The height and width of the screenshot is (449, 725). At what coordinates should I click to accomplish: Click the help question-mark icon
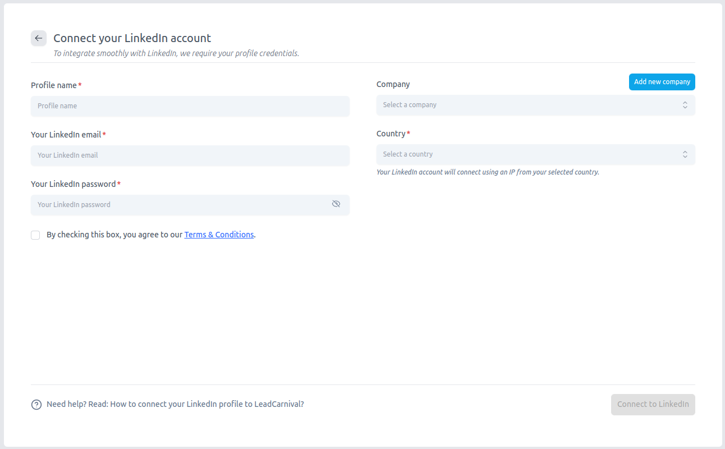(36, 404)
